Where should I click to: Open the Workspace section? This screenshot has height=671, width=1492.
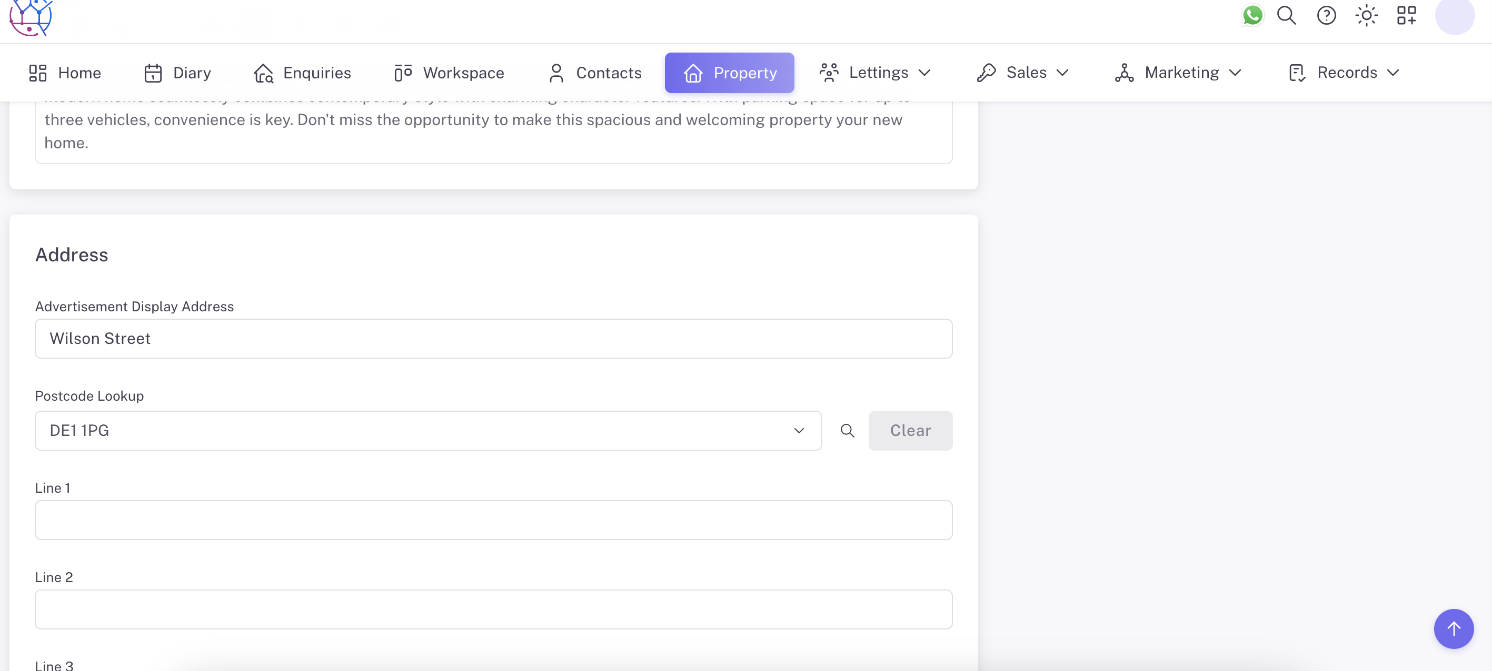coord(449,73)
